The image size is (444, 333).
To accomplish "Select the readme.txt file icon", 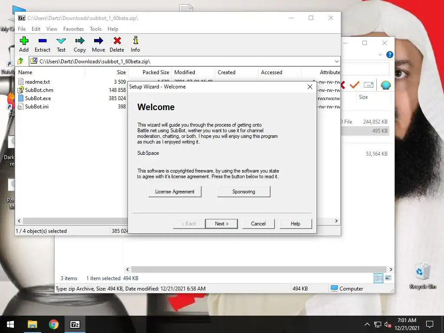I will click(x=21, y=82).
